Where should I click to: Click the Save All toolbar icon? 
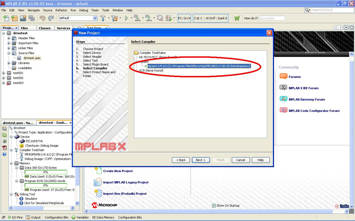tap(32, 18)
